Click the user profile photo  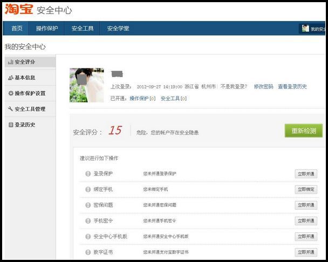point(87,85)
